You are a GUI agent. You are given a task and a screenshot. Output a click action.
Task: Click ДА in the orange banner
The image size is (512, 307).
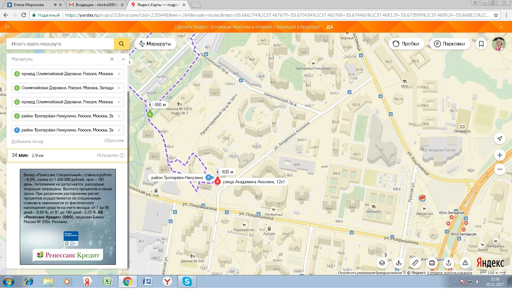pos(330,27)
